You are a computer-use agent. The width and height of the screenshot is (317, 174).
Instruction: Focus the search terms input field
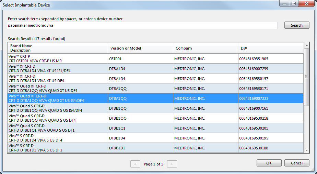click(x=142, y=26)
